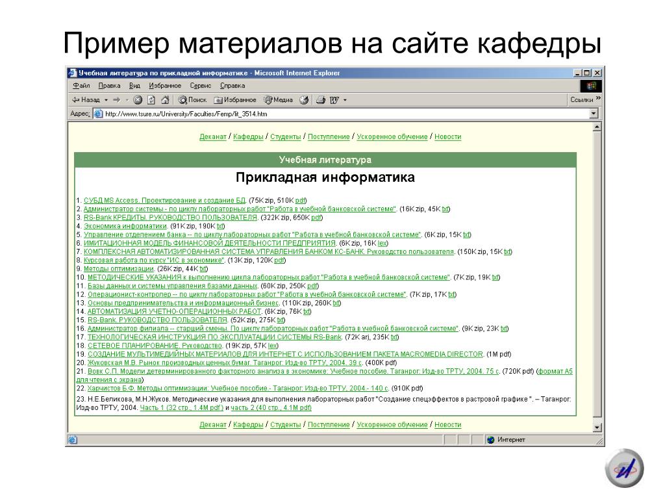Open 'Часть 1 (32 стр., 1.4M pdf)' link
Viewport: 665px width, 499px height.
182,408
